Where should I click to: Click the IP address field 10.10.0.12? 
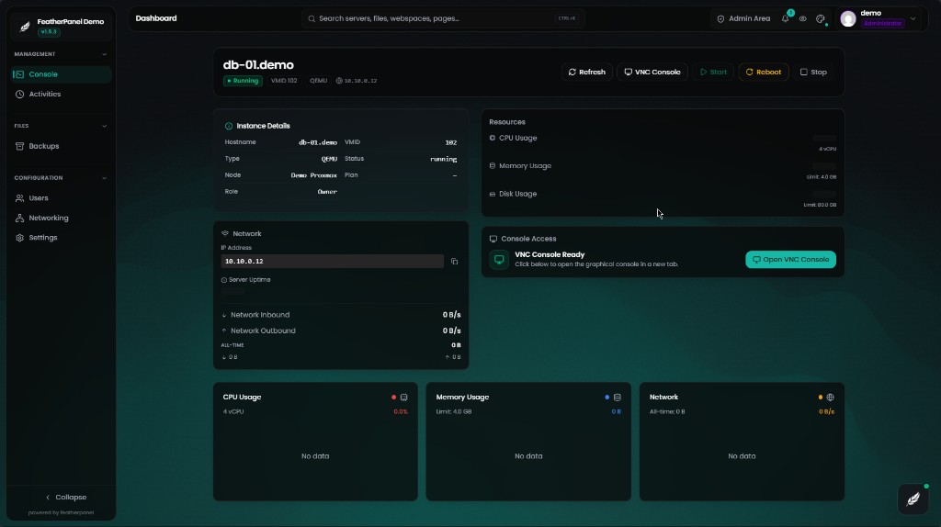tap(333, 262)
